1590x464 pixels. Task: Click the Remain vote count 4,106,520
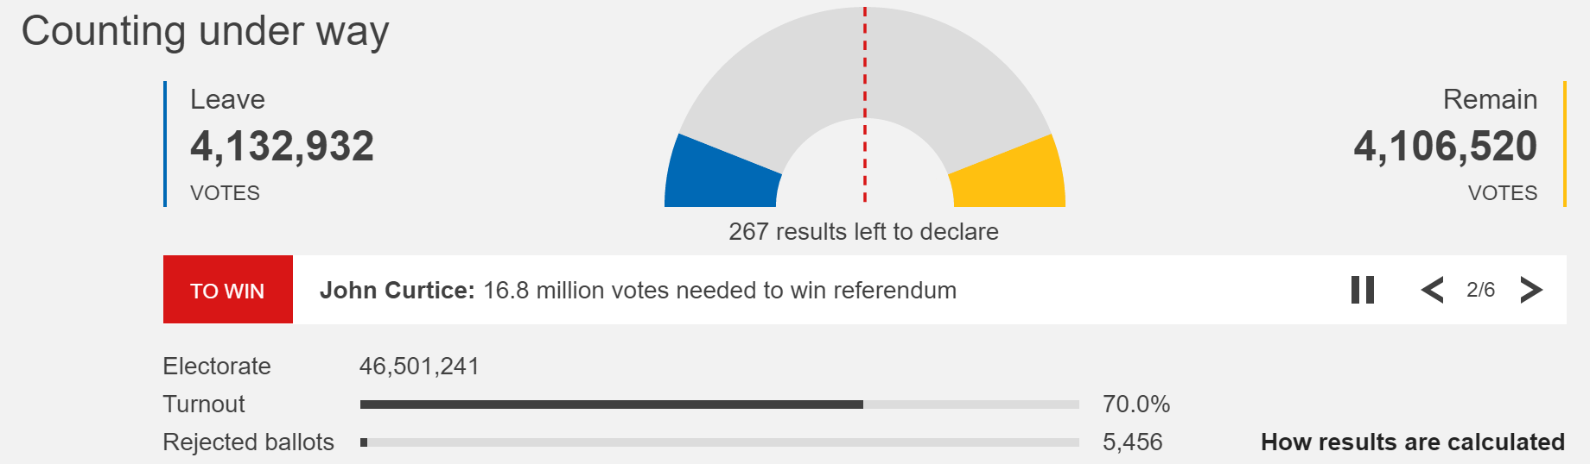click(1445, 146)
